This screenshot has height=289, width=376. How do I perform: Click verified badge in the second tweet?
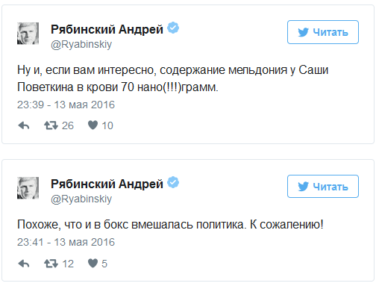tap(173, 182)
